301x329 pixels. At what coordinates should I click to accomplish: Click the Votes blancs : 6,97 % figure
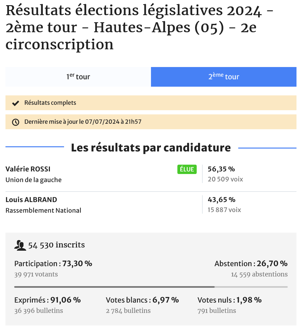coord(142,300)
